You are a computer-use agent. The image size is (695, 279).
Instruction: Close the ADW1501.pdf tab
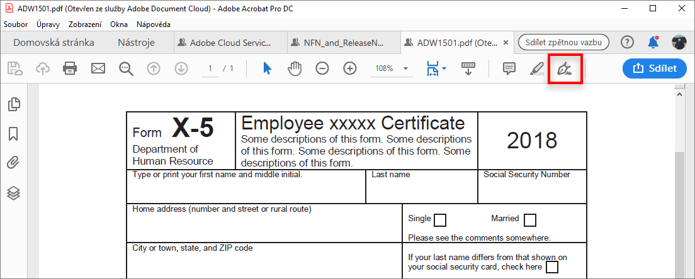tap(506, 43)
